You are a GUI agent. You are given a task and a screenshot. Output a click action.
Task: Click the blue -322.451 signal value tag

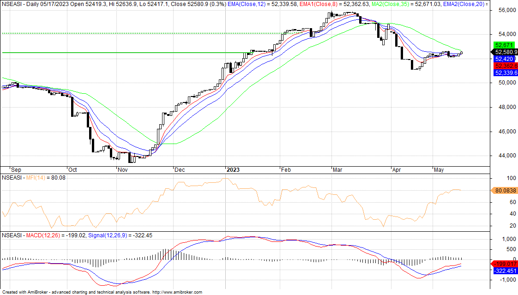[x=506, y=271]
